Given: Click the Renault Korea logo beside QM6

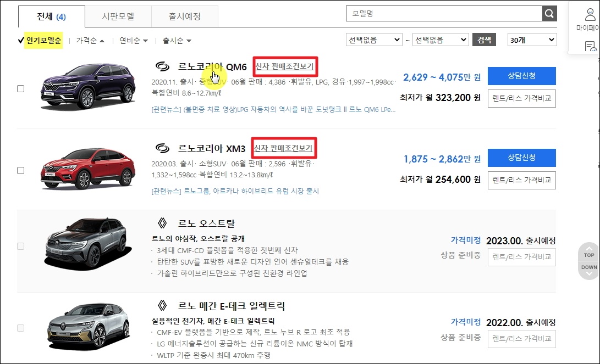Looking at the screenshot, I should 162,66.
